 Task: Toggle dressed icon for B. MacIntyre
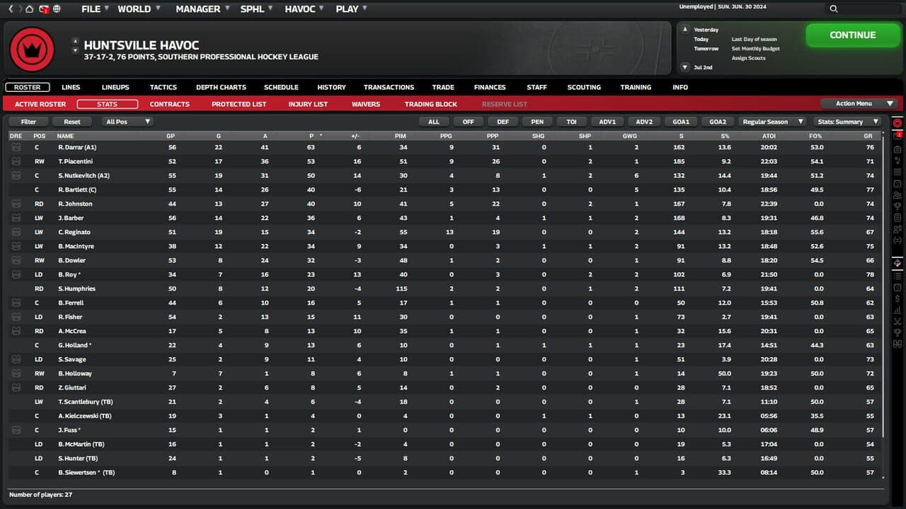click(x=16, y=246)
